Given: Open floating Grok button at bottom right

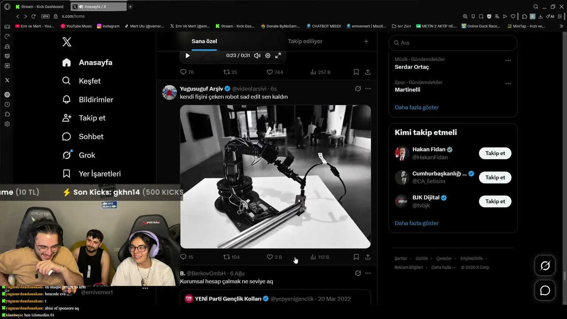Looking at the screenshot, I should coord(545,265).
